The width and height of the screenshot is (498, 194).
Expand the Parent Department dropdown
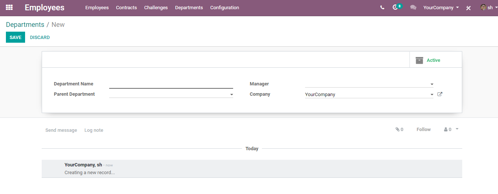tap(232, 95)
